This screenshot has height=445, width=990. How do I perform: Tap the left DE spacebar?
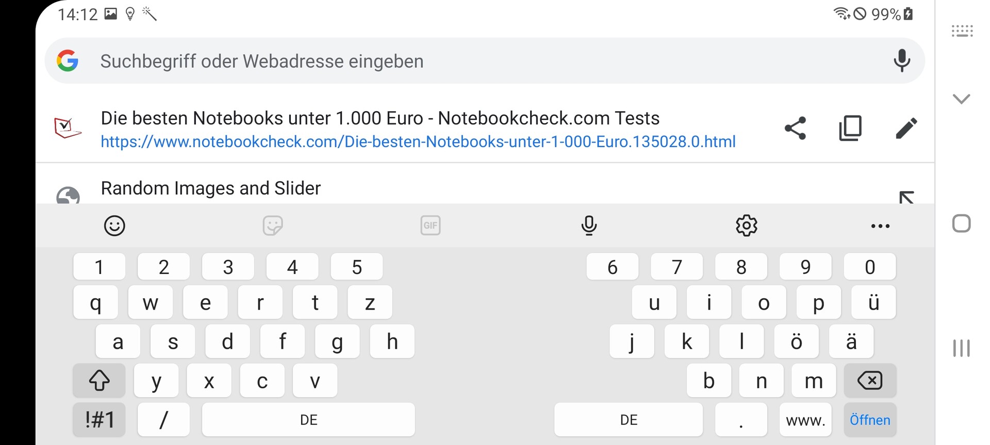coord(308,420)
